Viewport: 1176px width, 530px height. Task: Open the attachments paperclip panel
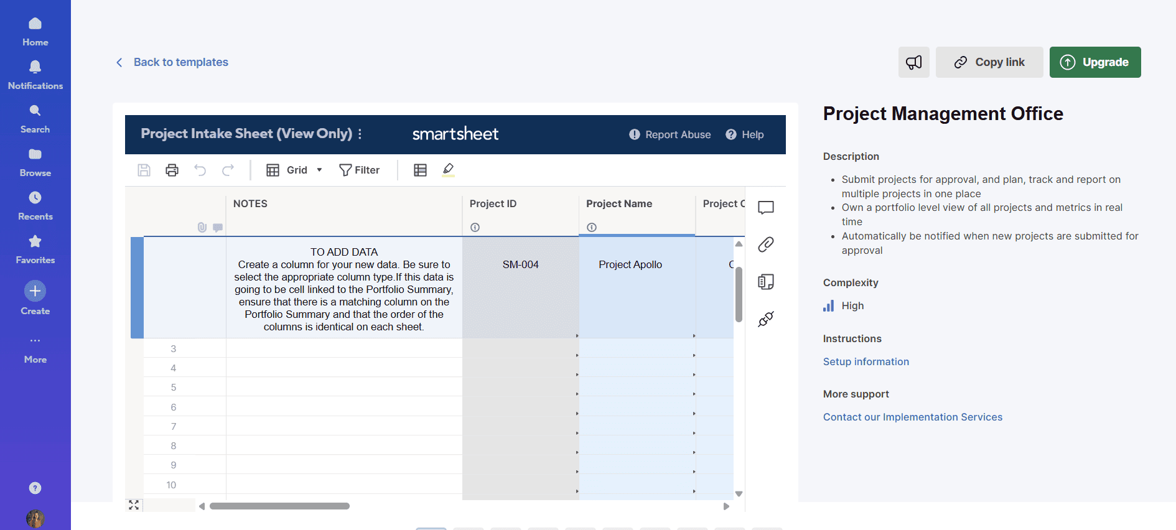(x=765, y=244)
